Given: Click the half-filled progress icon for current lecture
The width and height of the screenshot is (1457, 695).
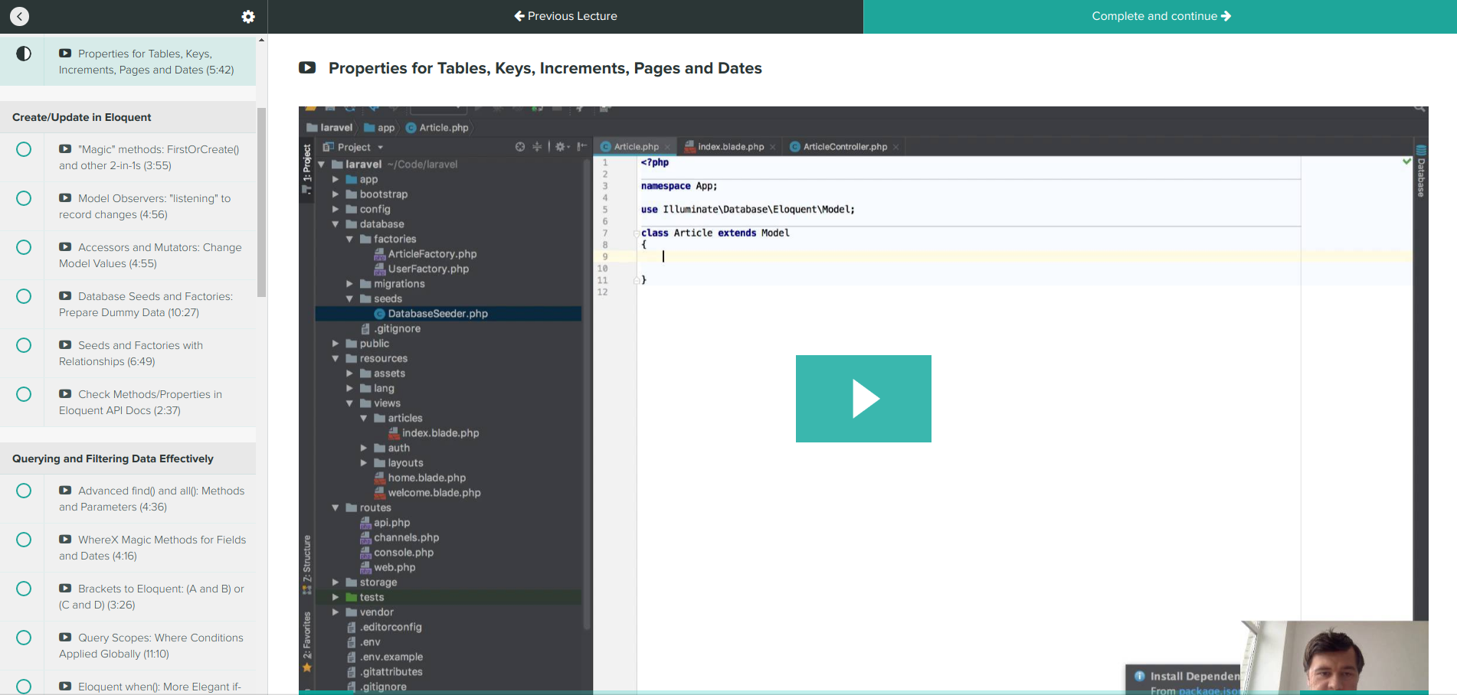Looking at the screenshot, I should (x=24, y=54).
